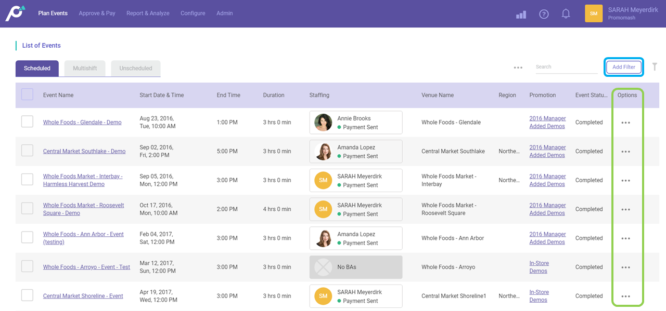
Task: Open the Report & Analyze menu
Action: click(x=148, y=13)
